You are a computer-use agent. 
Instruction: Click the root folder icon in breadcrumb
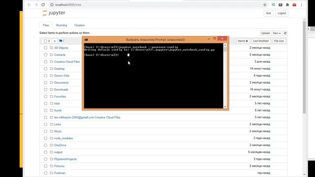[x=61, y=41]
